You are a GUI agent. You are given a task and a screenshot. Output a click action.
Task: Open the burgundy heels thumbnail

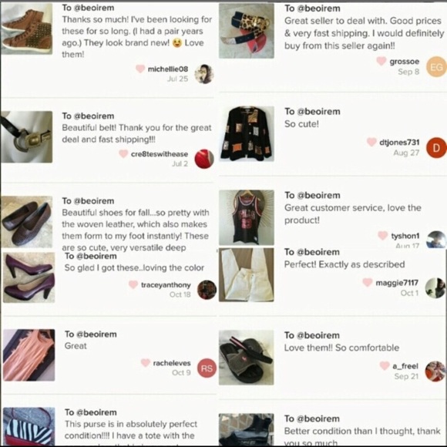coord(29,277)
